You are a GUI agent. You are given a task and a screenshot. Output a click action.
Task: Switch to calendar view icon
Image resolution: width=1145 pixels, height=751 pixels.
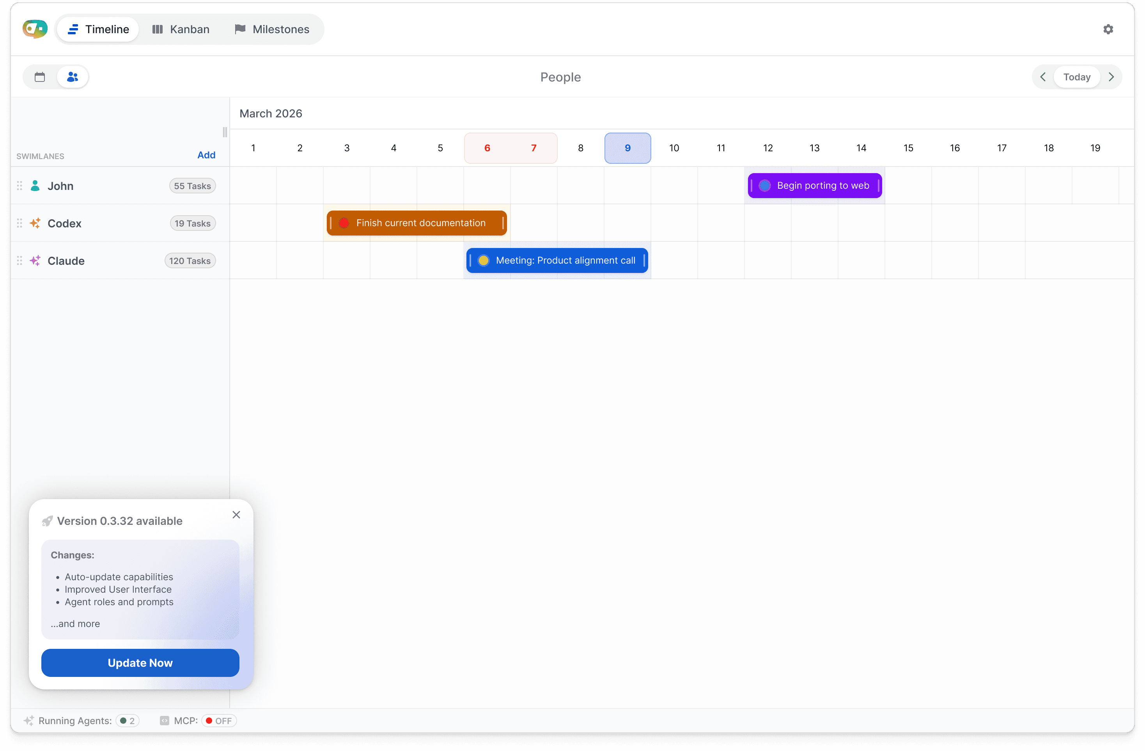coord(40,77)
